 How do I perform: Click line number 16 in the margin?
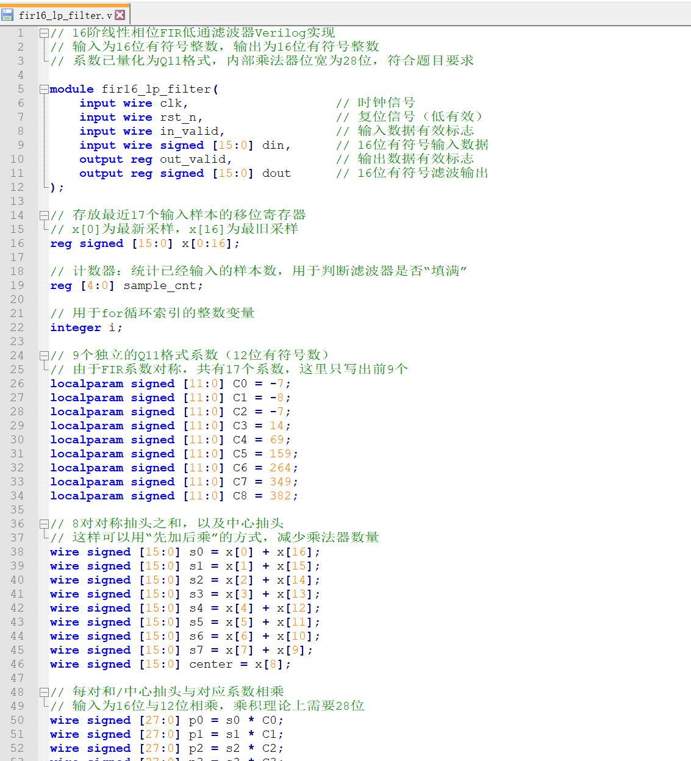pyautogui.click(x=17, y=243)
